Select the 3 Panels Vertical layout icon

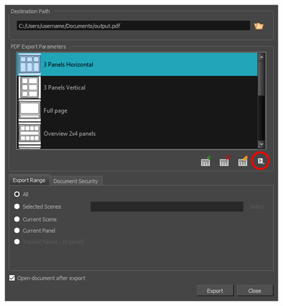click(x=29, y=88)
